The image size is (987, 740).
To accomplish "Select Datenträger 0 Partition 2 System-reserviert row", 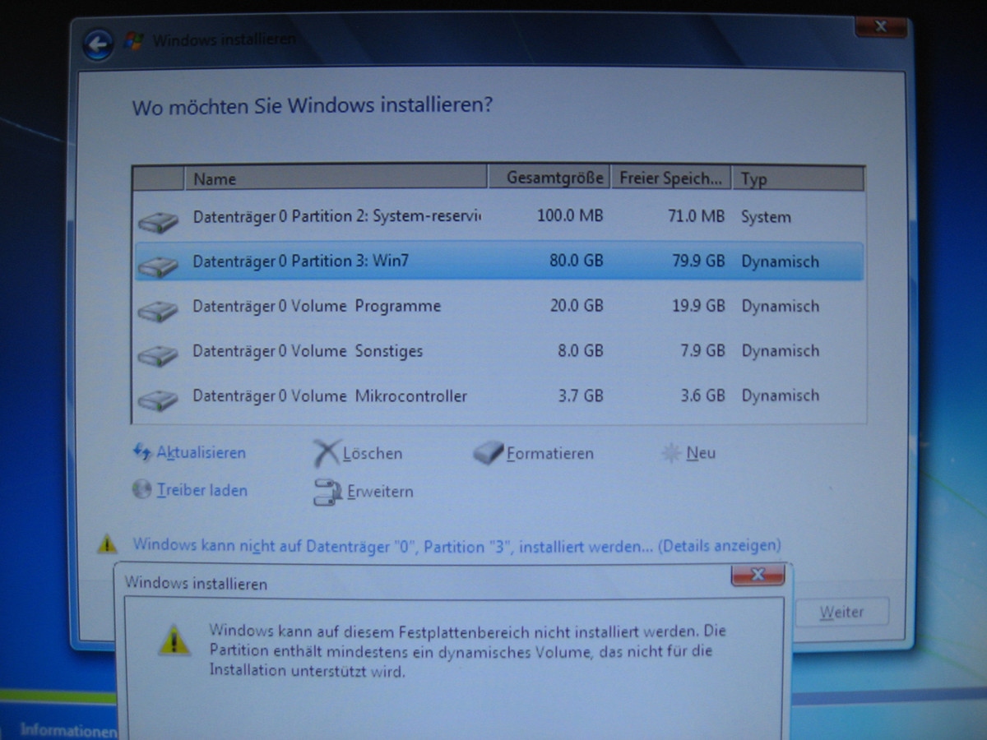I will tap(499, 217).
